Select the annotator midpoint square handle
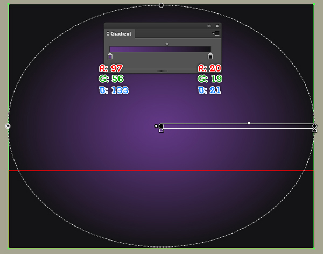This screenshot has height=254, width=323. [249, 123]
